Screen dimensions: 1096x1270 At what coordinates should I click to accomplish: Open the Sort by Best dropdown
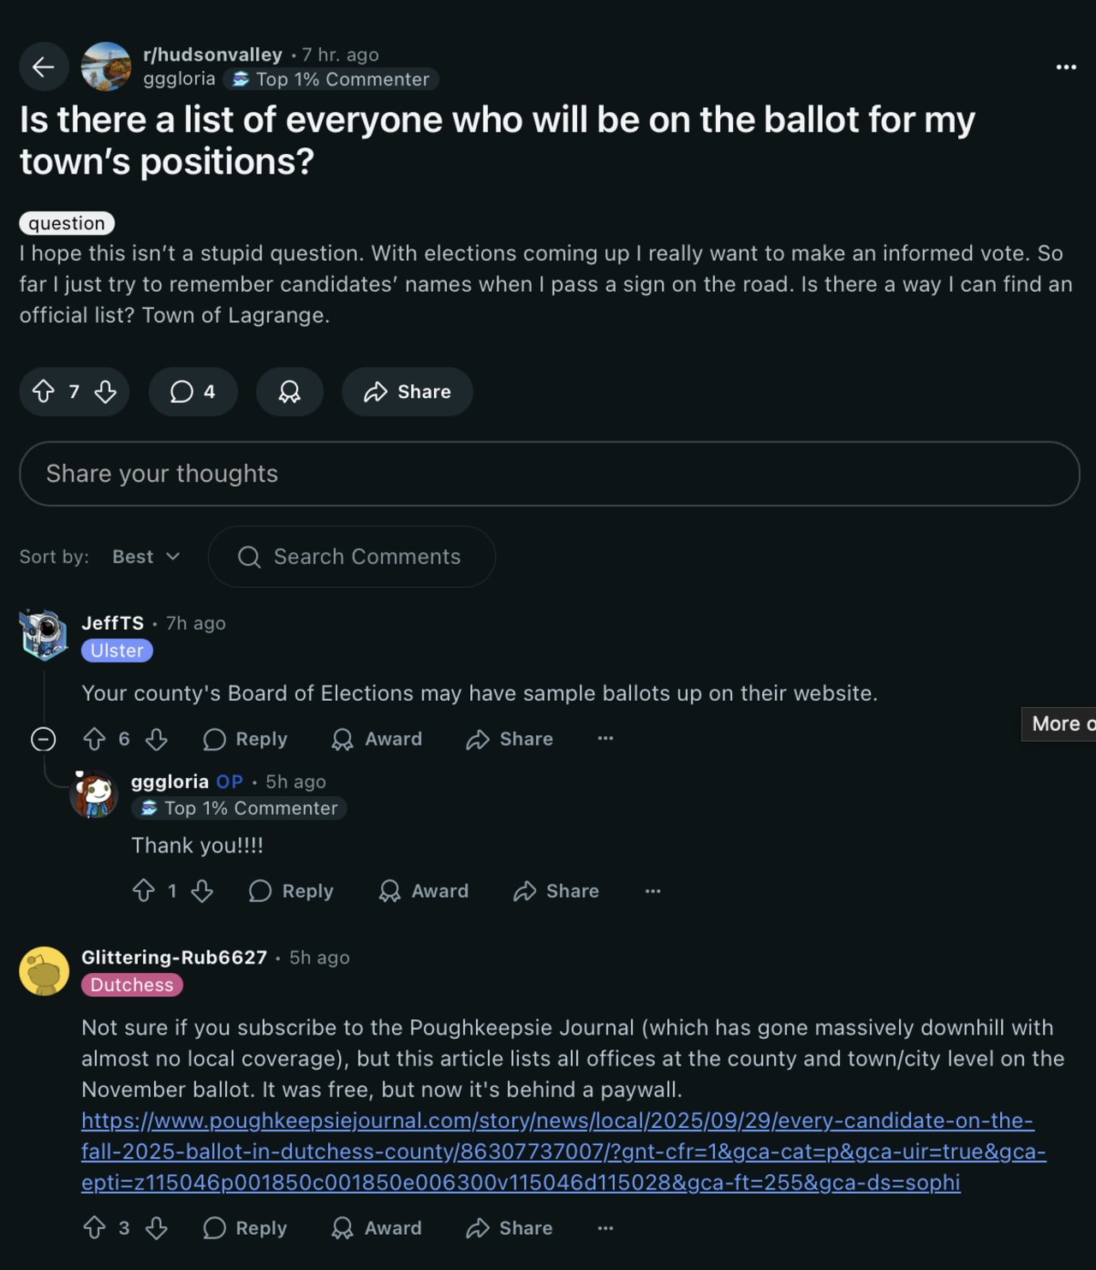pos(144,556)
